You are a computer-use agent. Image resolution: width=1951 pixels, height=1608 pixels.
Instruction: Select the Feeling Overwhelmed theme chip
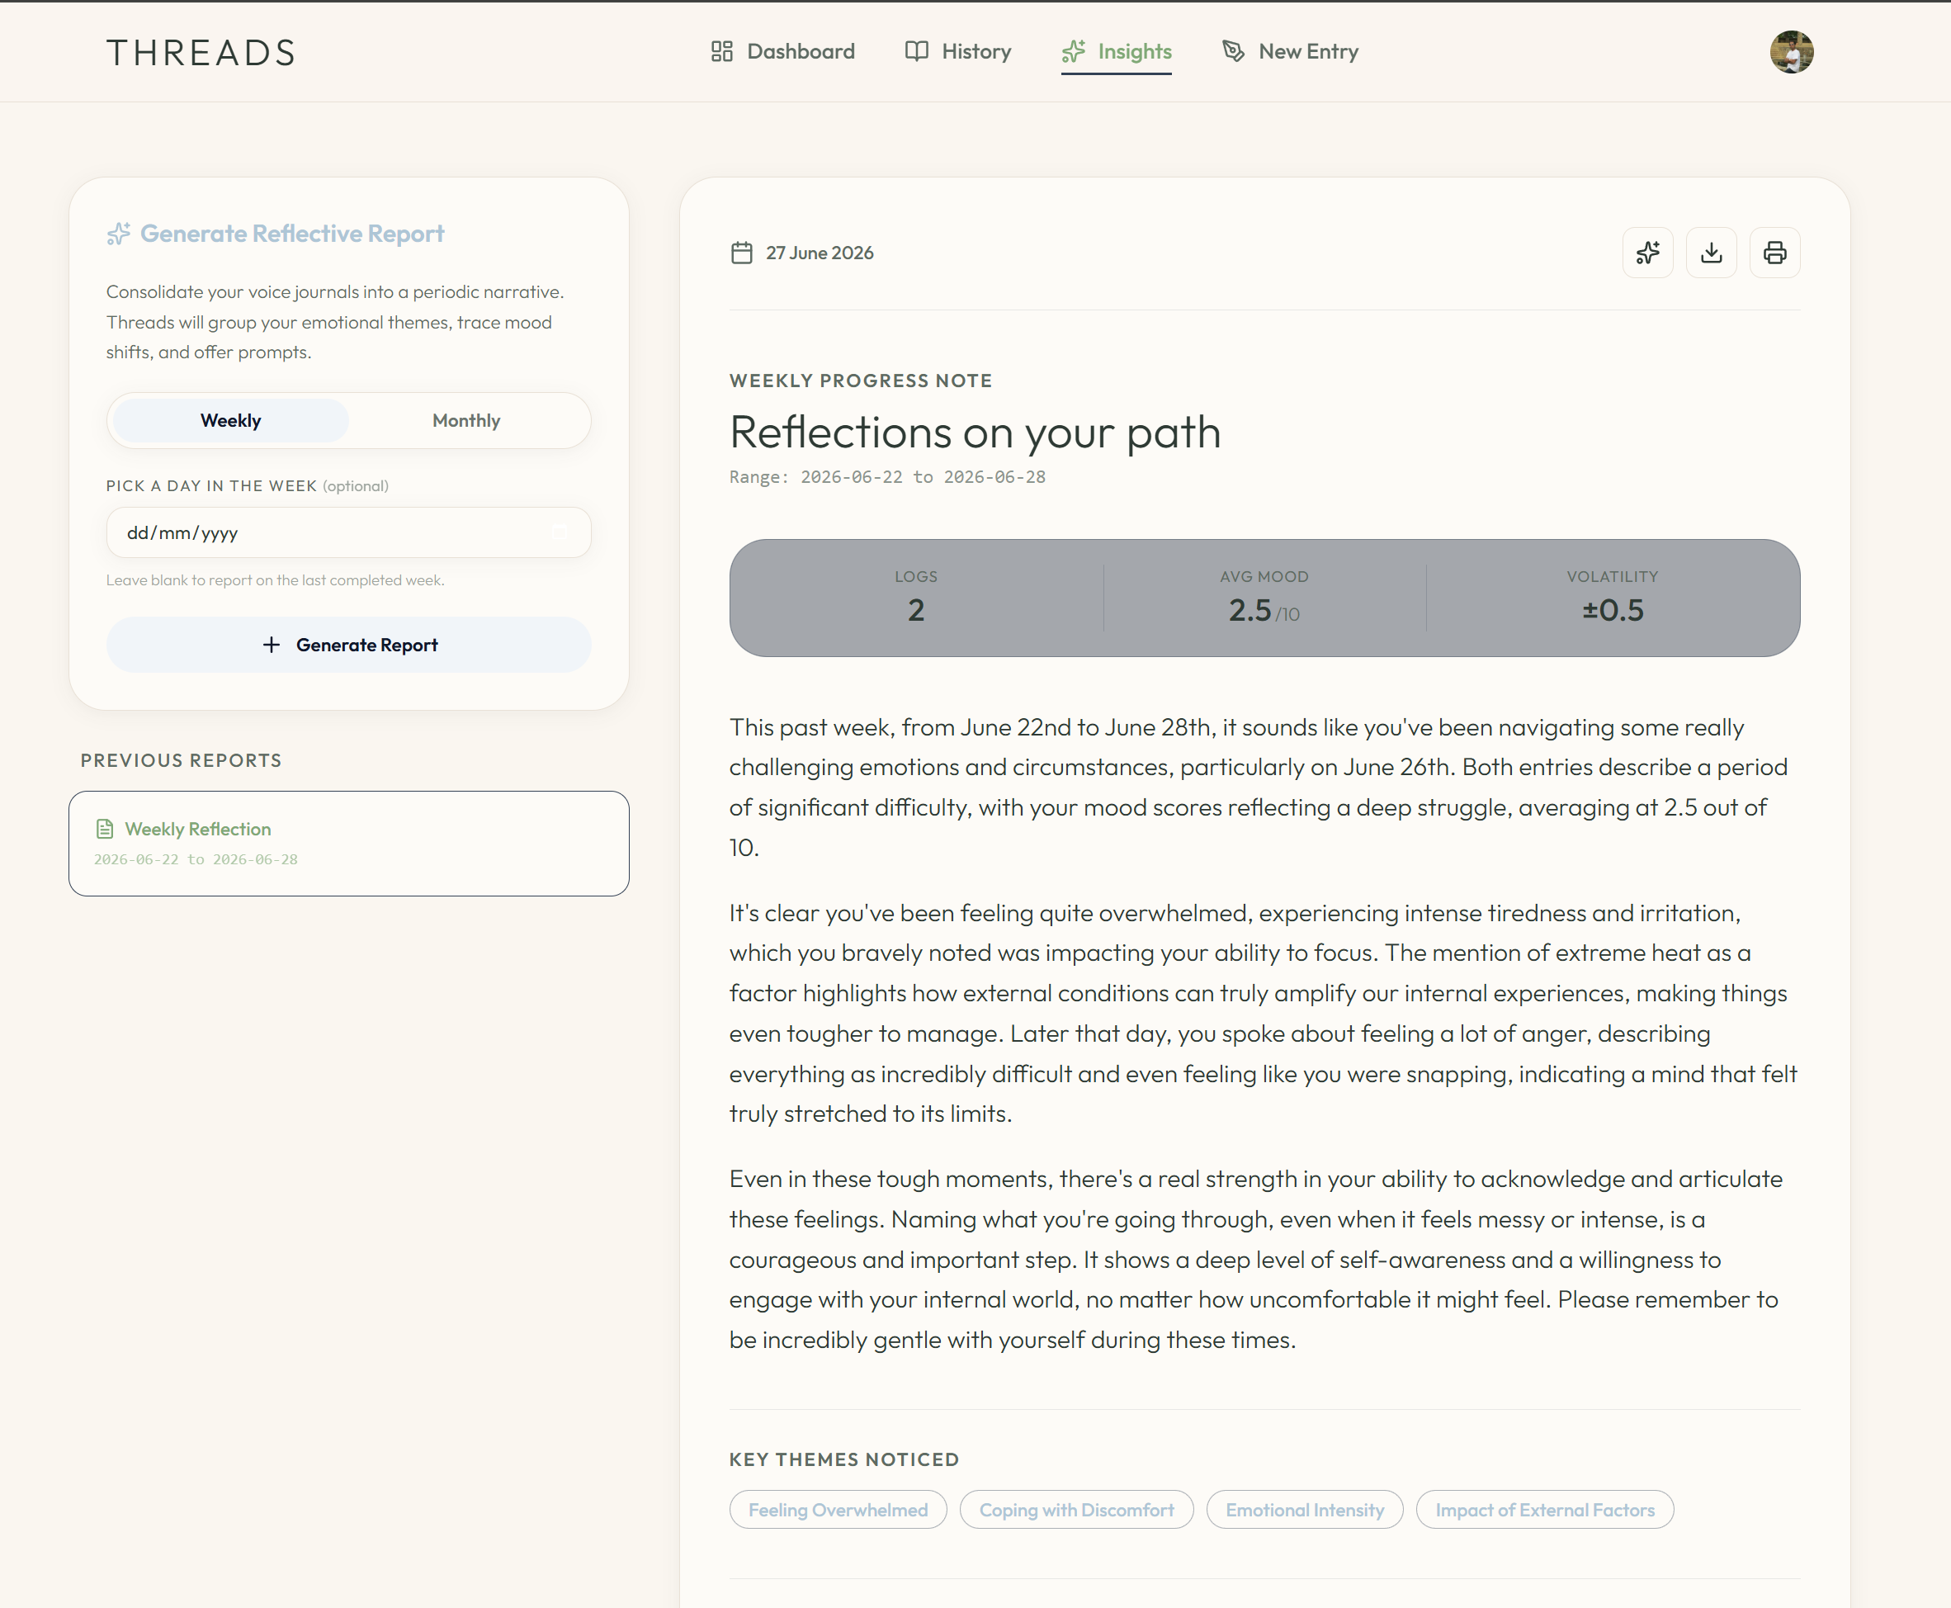pos(837,1510)
